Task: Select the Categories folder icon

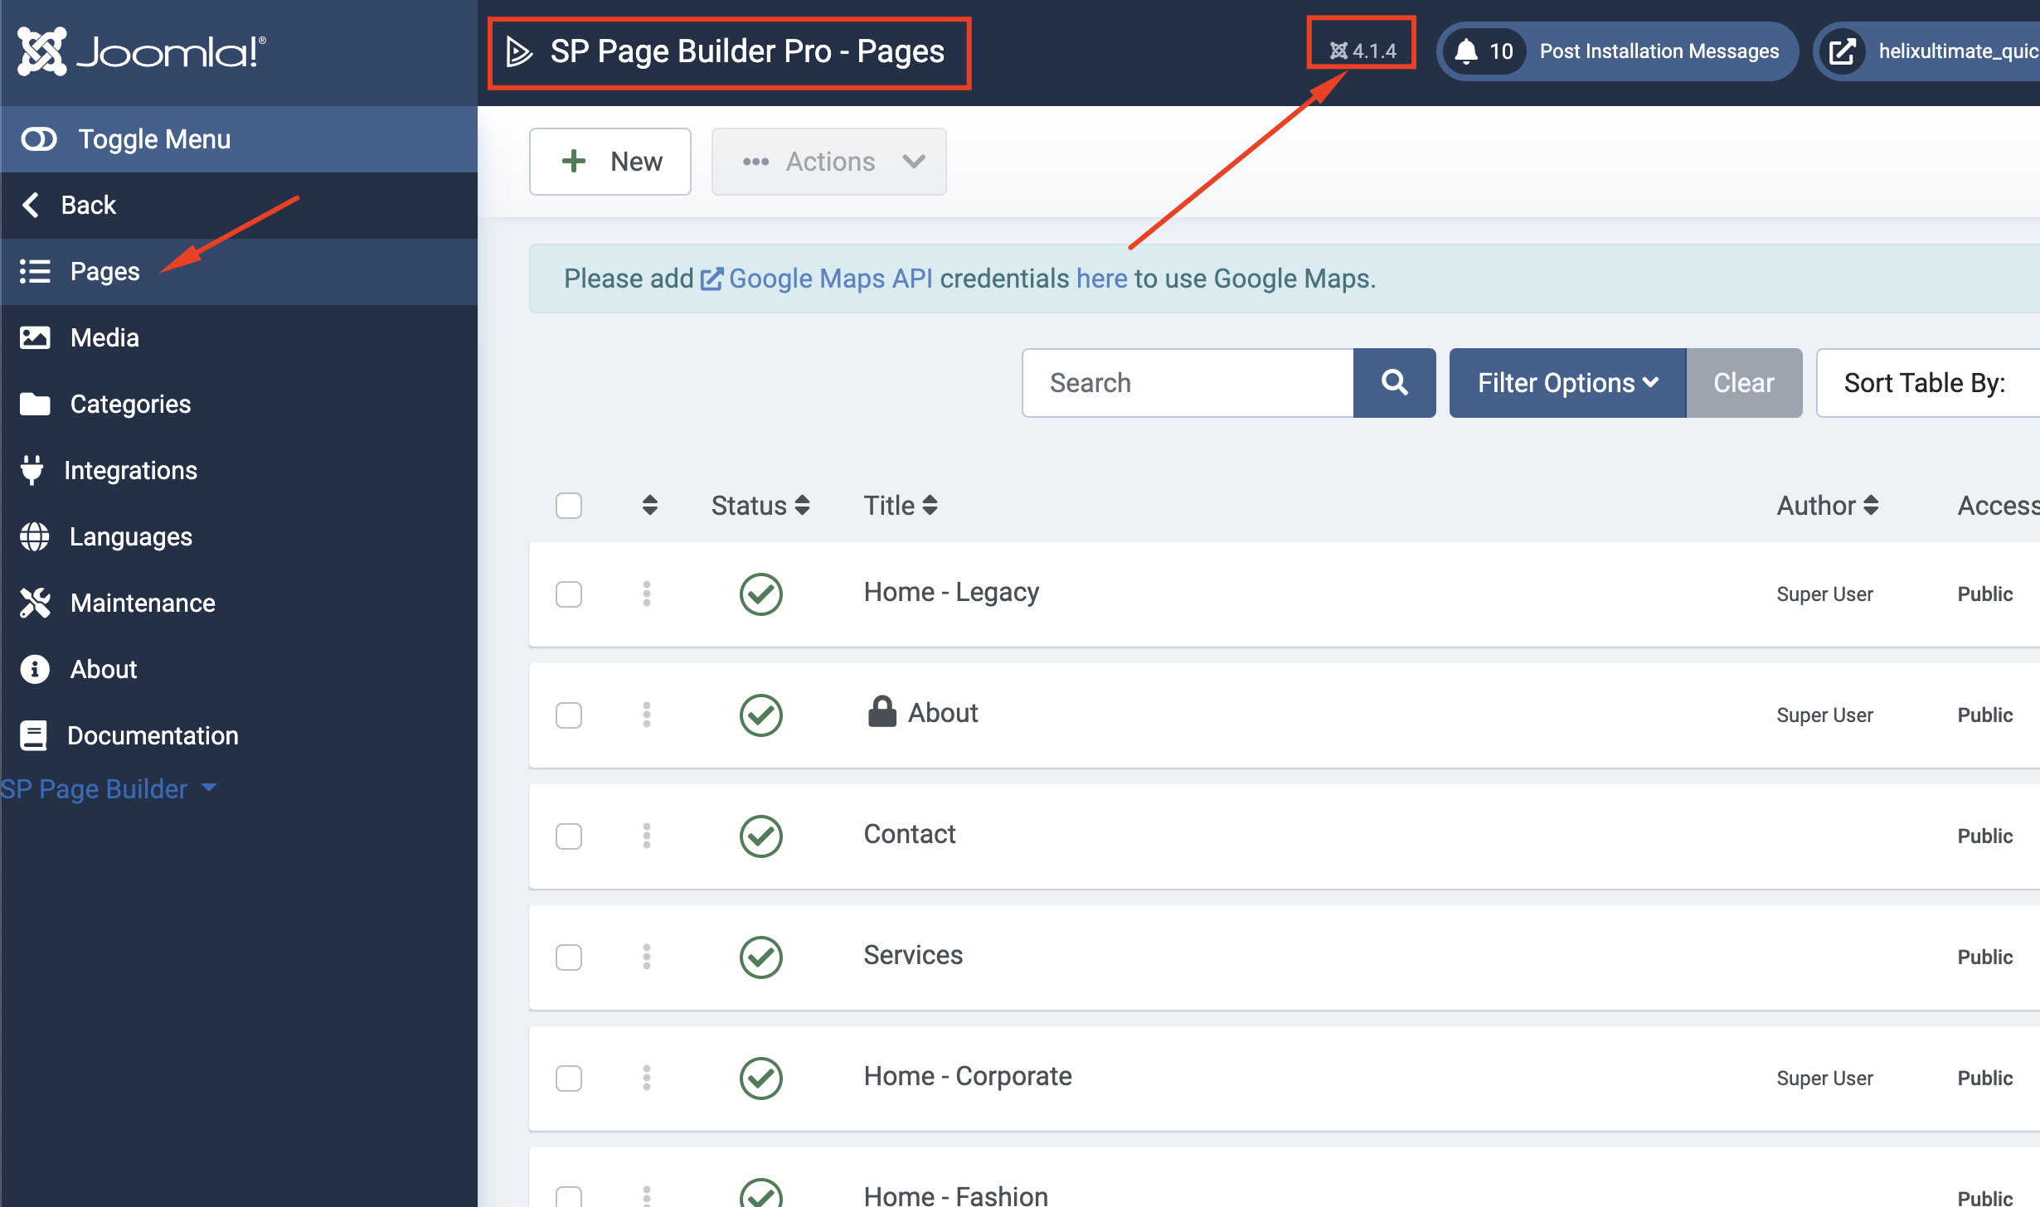Action: [35, 404]
